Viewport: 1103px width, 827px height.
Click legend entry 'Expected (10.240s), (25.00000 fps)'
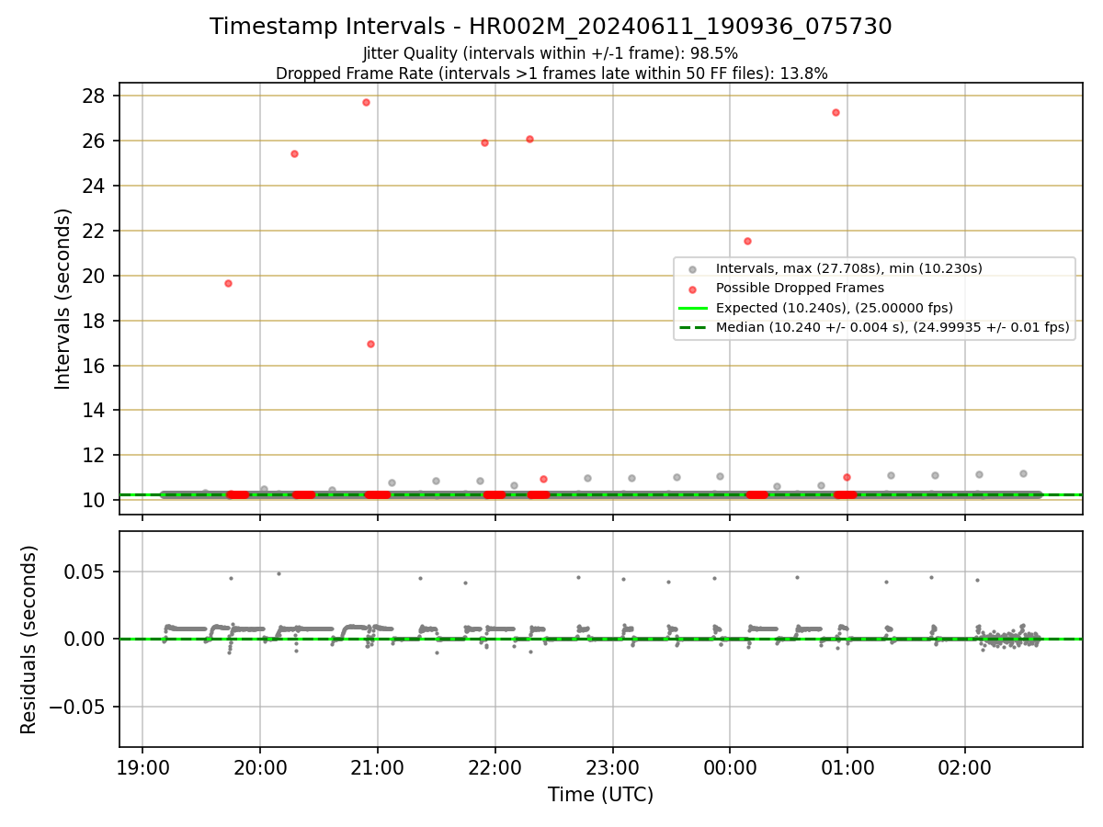pyautogui.click(x=834, y=308)
